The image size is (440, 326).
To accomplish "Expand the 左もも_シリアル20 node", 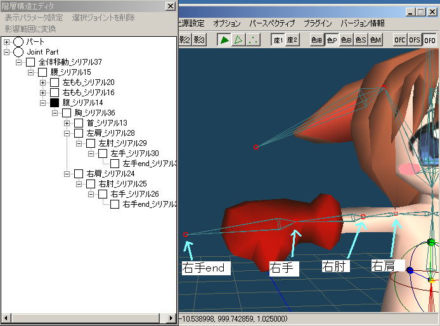I will 43,82.
